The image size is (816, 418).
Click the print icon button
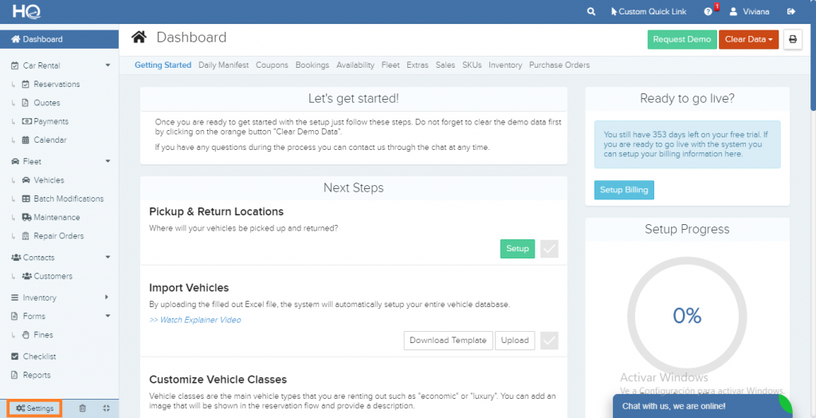(x=792, y=39)
